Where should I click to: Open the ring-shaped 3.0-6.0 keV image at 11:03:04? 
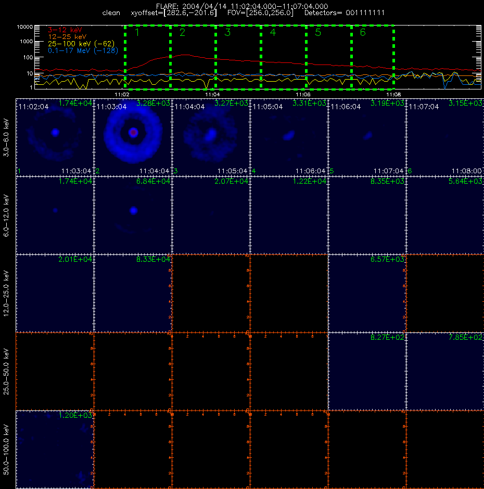pyautogui.click(x=133, y=137)
